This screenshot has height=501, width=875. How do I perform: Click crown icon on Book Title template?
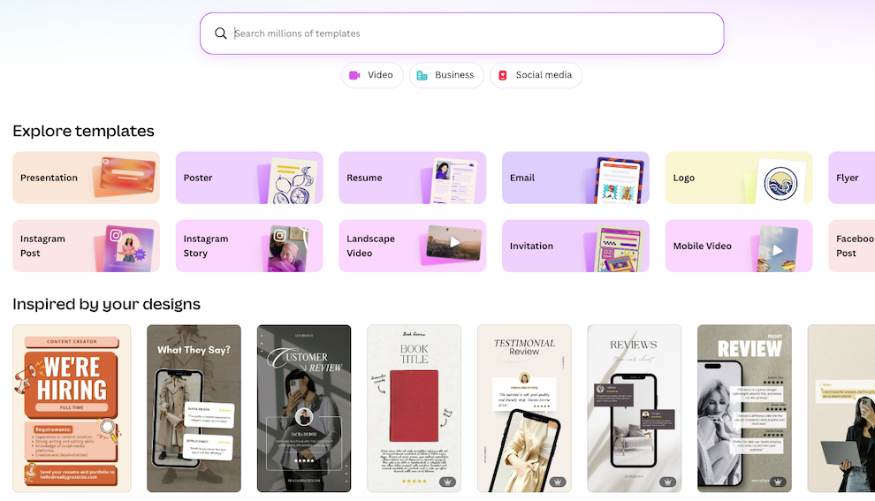447,482
